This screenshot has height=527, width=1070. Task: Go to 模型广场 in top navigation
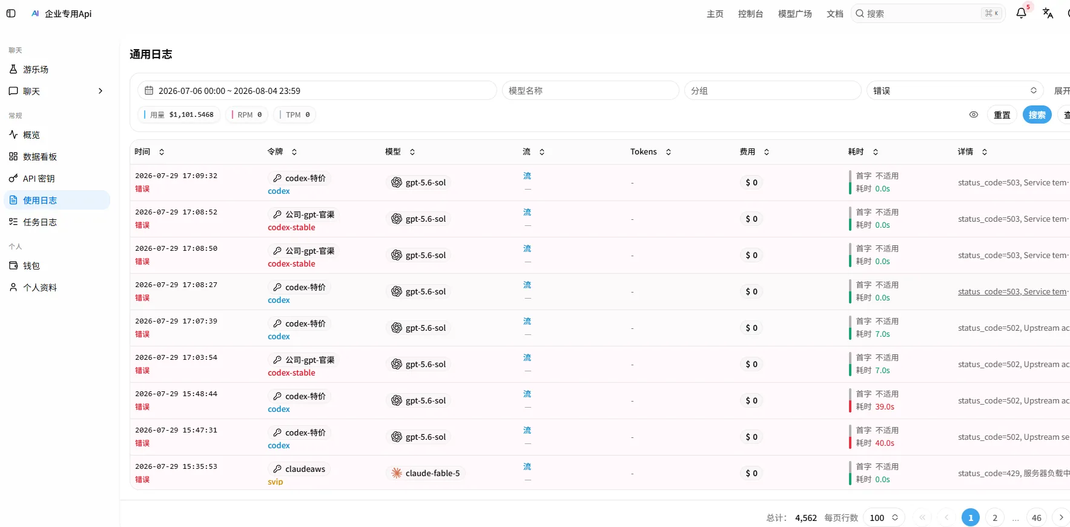pyautogui.click(x=795, y=14)
